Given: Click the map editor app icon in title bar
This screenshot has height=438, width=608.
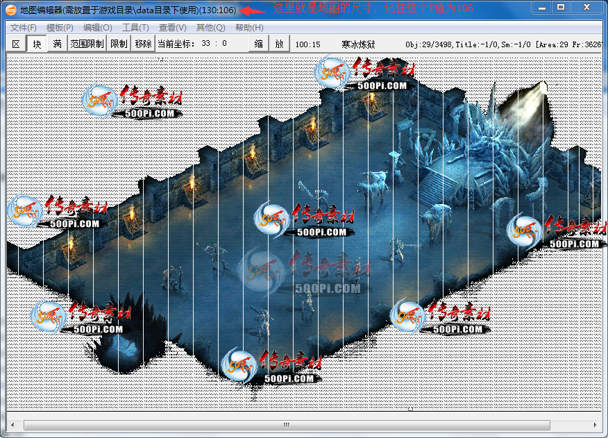Looking at the screenshot, I should 11,10.
